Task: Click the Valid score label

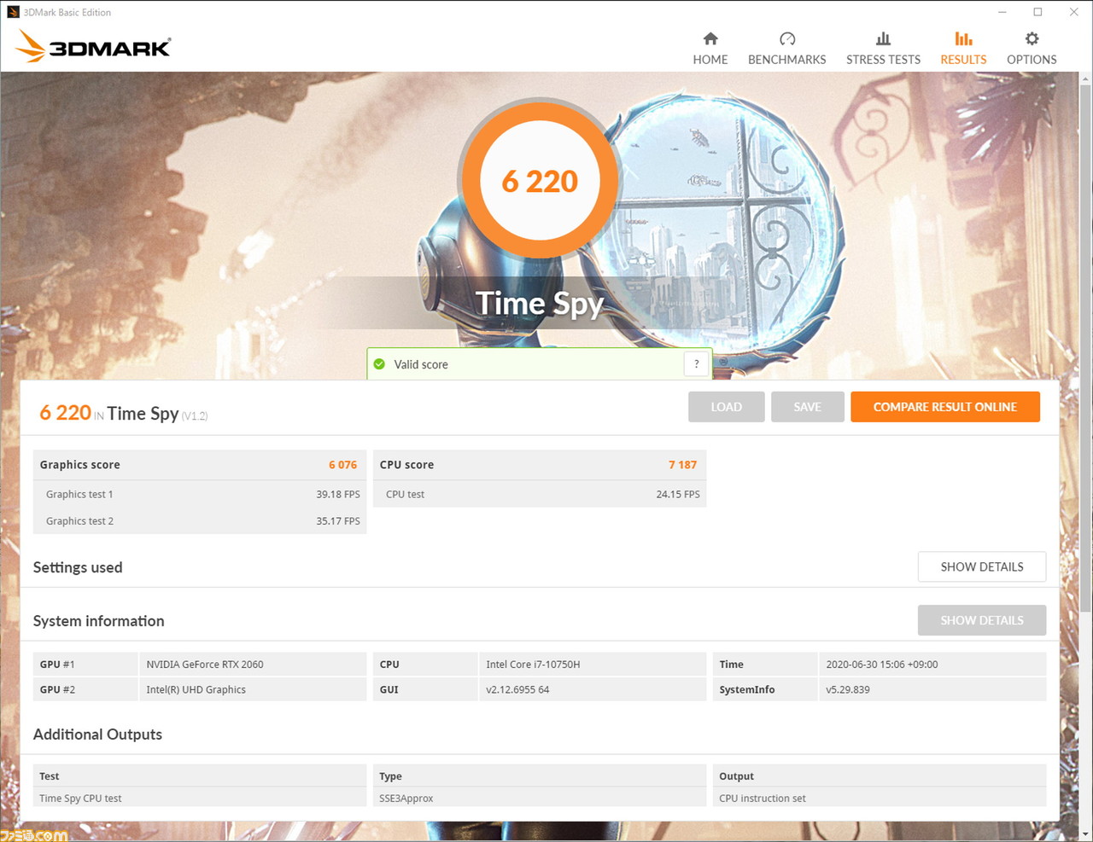Action: 421,364
